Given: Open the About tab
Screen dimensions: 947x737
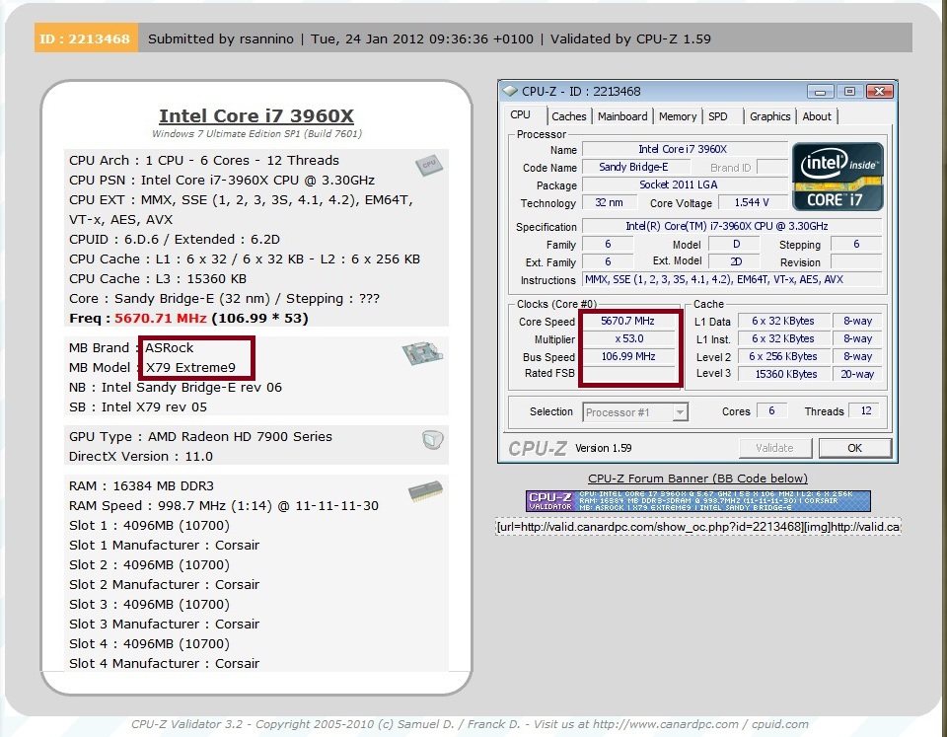Looking at the screenshot, I should (x=817, y=116).
